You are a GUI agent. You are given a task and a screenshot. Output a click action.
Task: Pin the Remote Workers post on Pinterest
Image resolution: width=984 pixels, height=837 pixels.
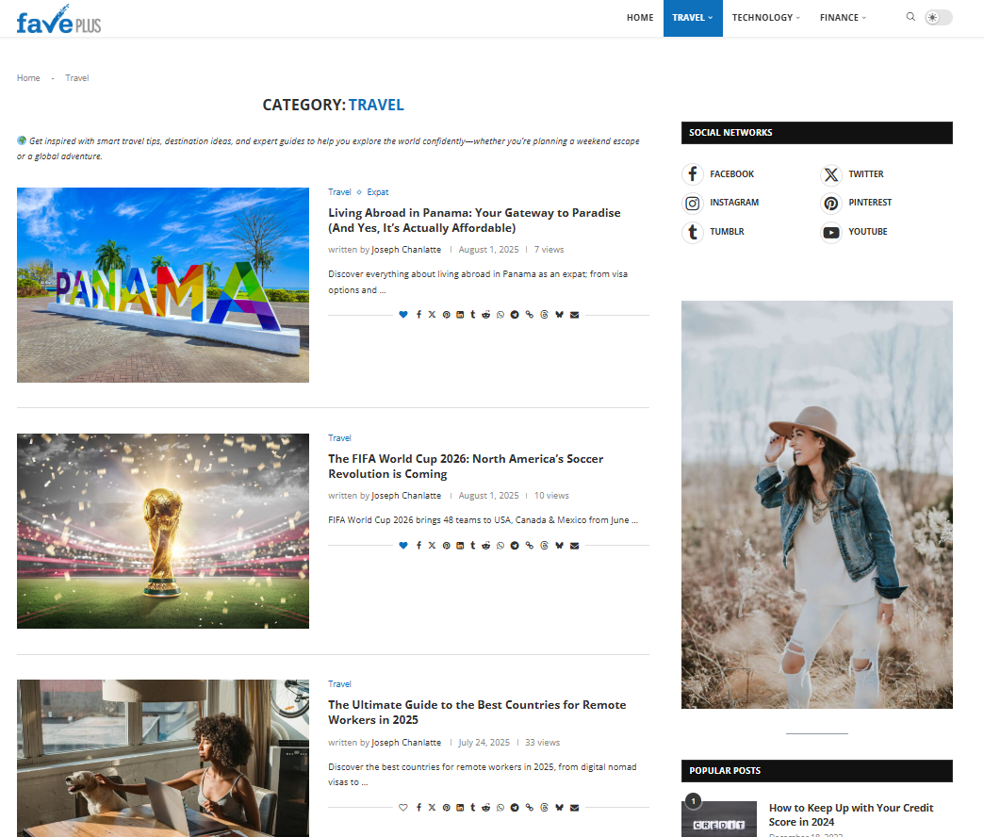[446, 808]
